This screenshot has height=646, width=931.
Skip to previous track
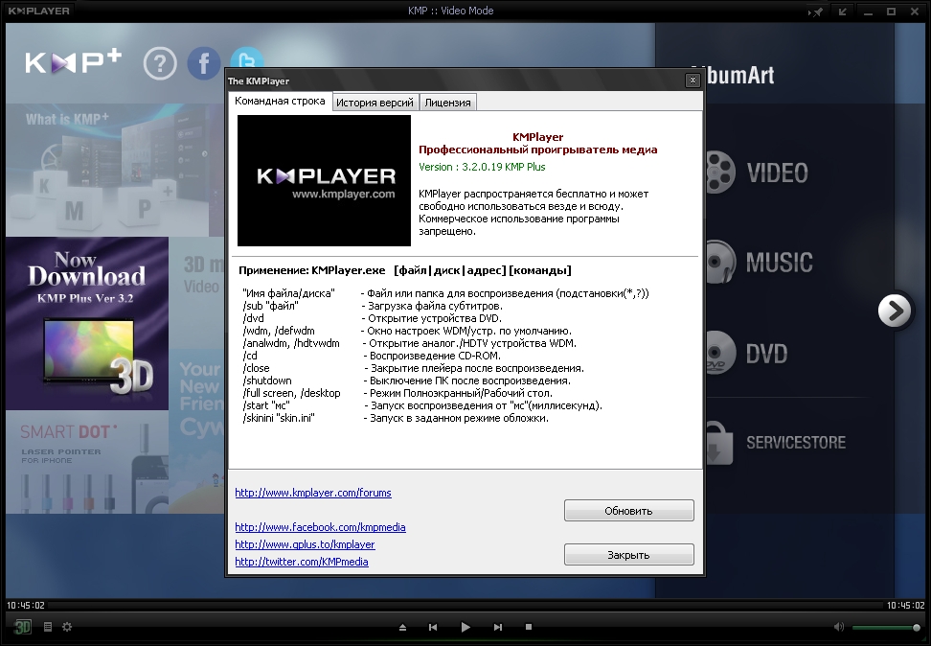[x=433, y=627]
